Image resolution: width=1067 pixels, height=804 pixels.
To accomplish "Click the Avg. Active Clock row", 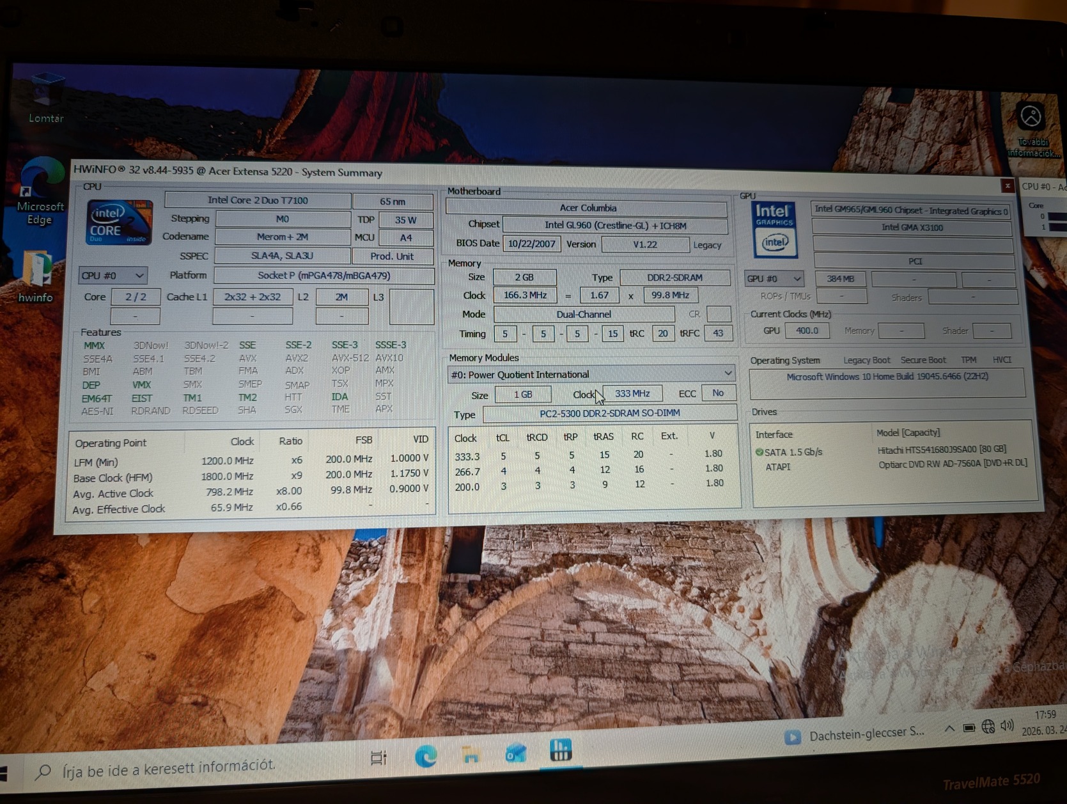I will (251, 491).
